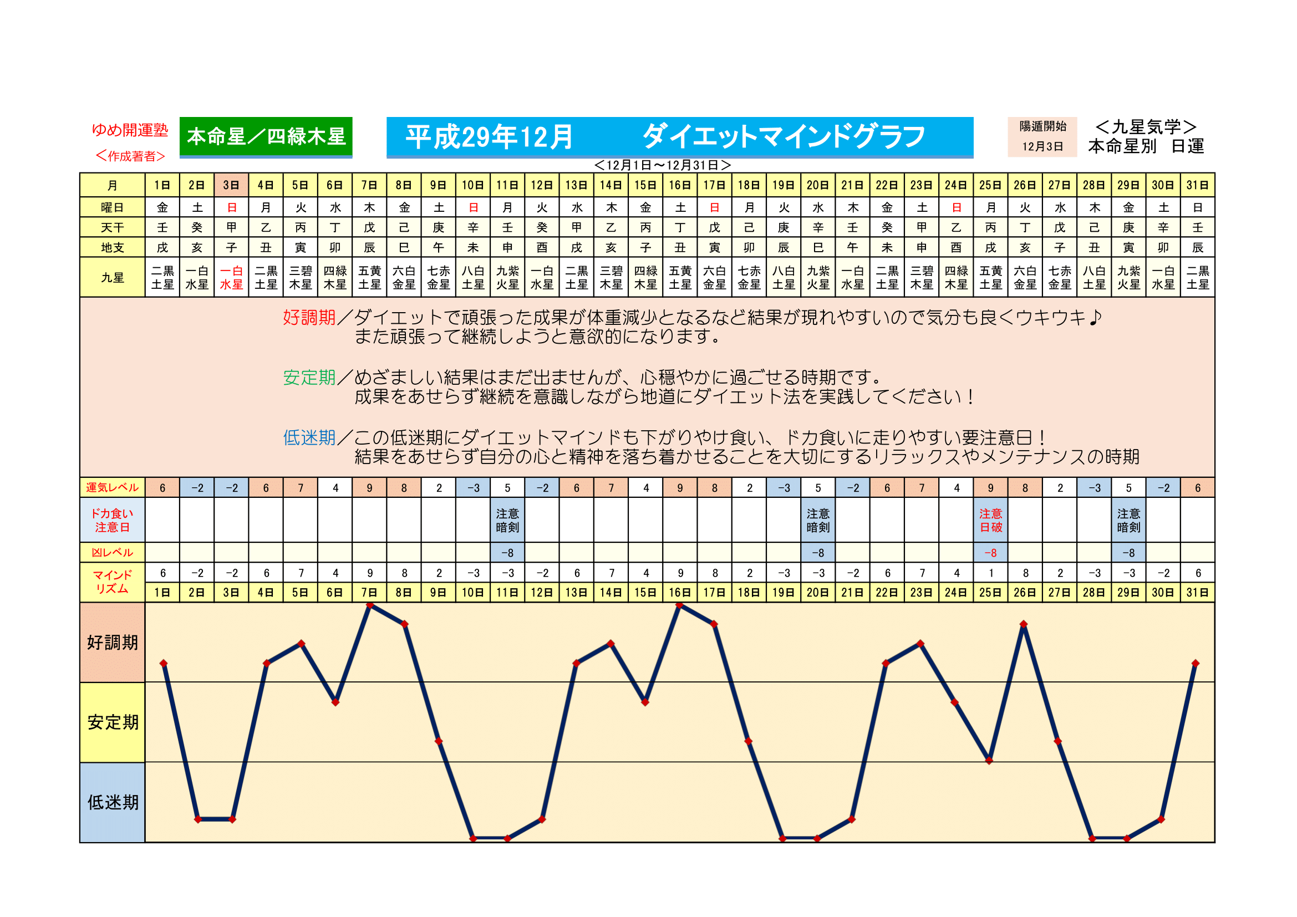Click the red ゆめ開運塾 text
Viewport: 1297px width, 917px height.
tap(130, 130)
